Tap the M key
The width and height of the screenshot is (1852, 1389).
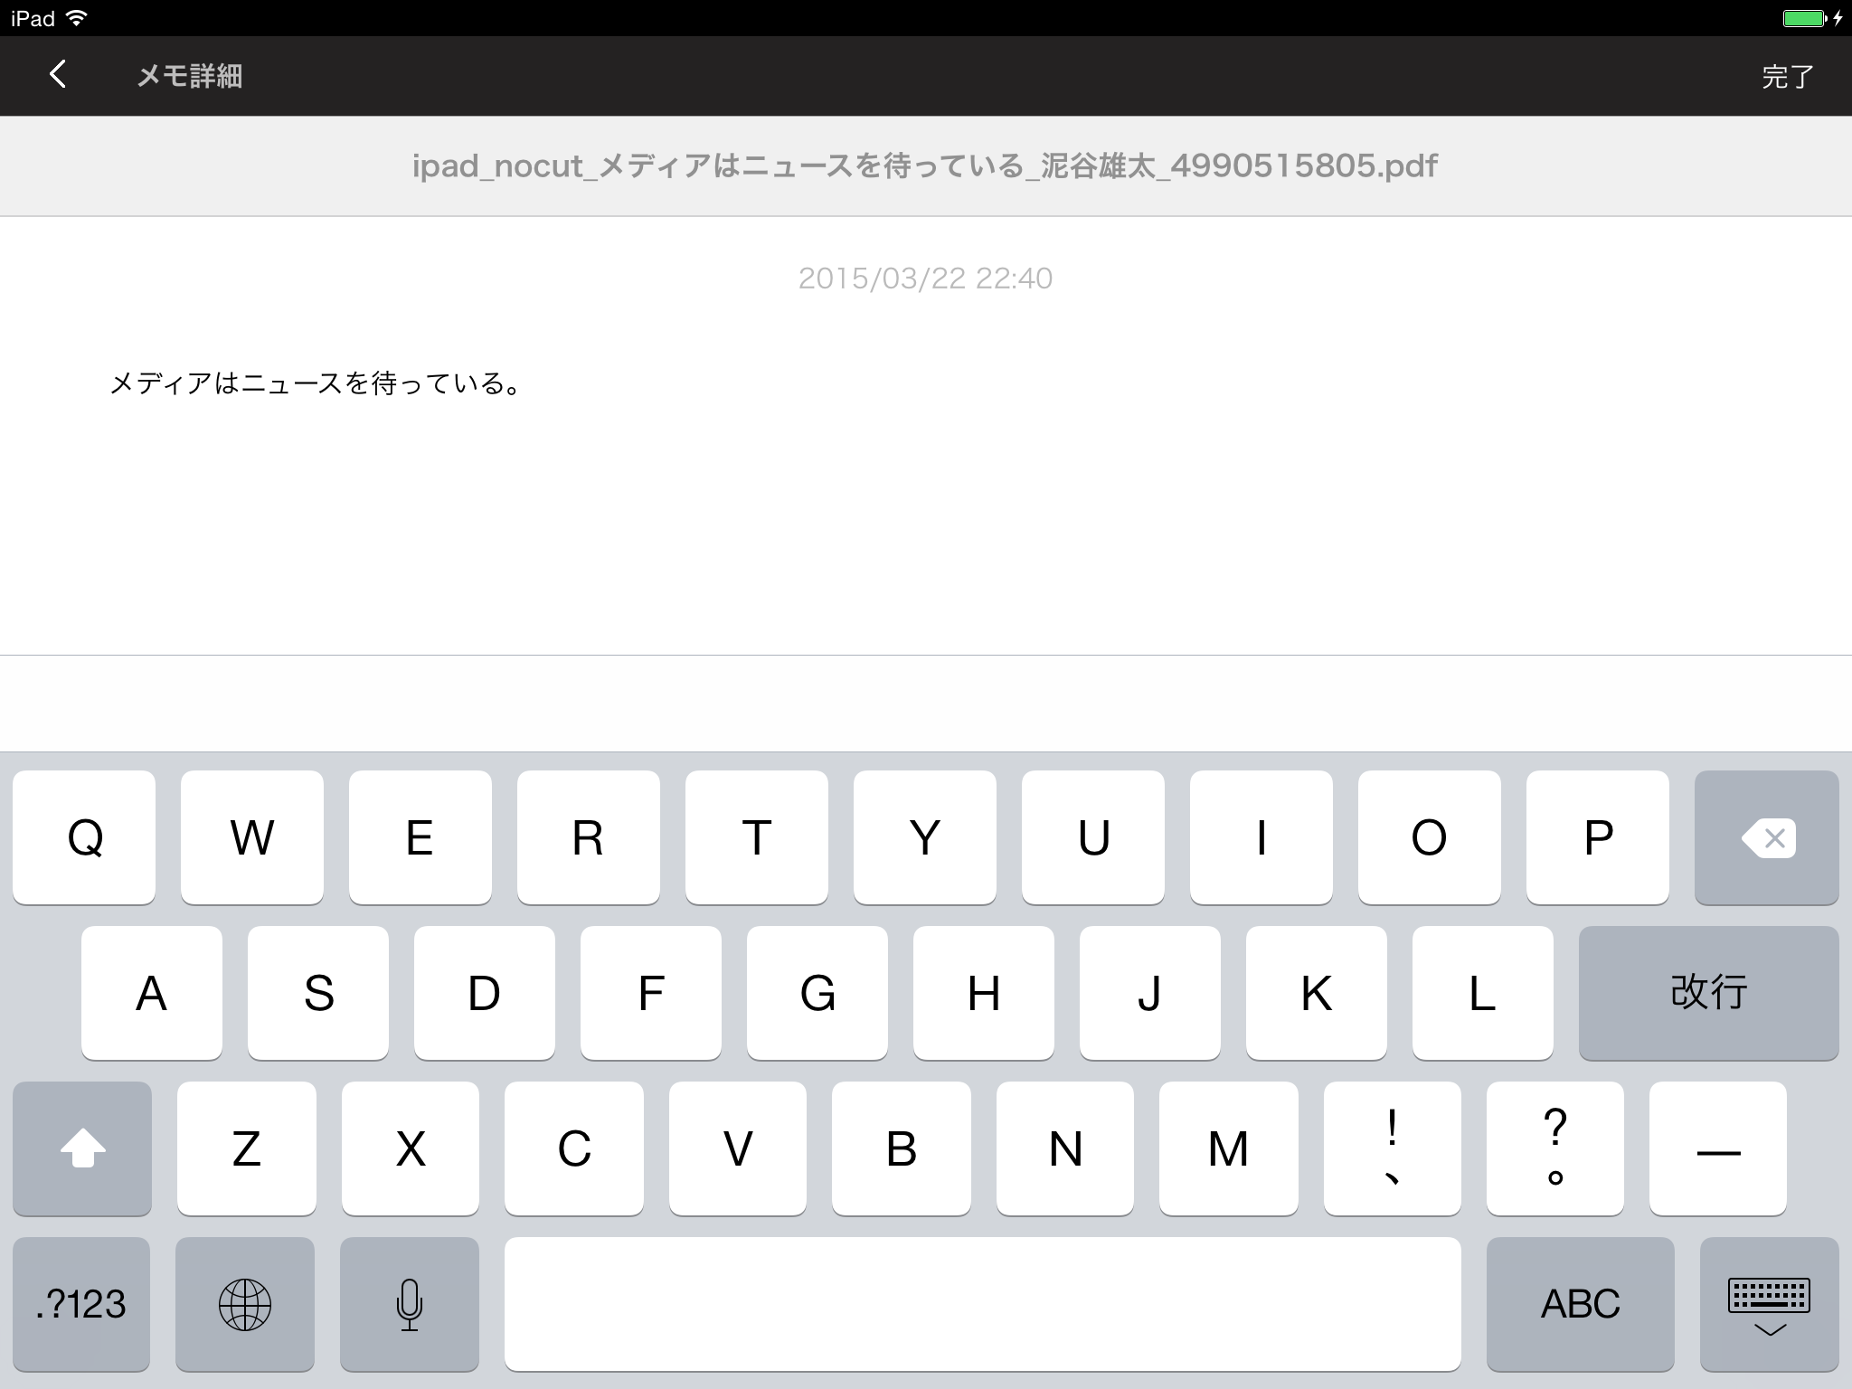tap(1229, 1148)
